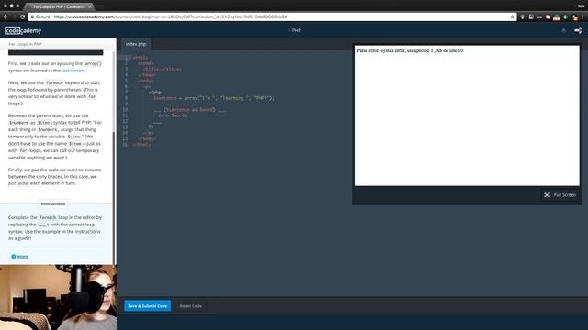
Task: Click the For Loops in PHP lesson heading
Action: [25, 44]
